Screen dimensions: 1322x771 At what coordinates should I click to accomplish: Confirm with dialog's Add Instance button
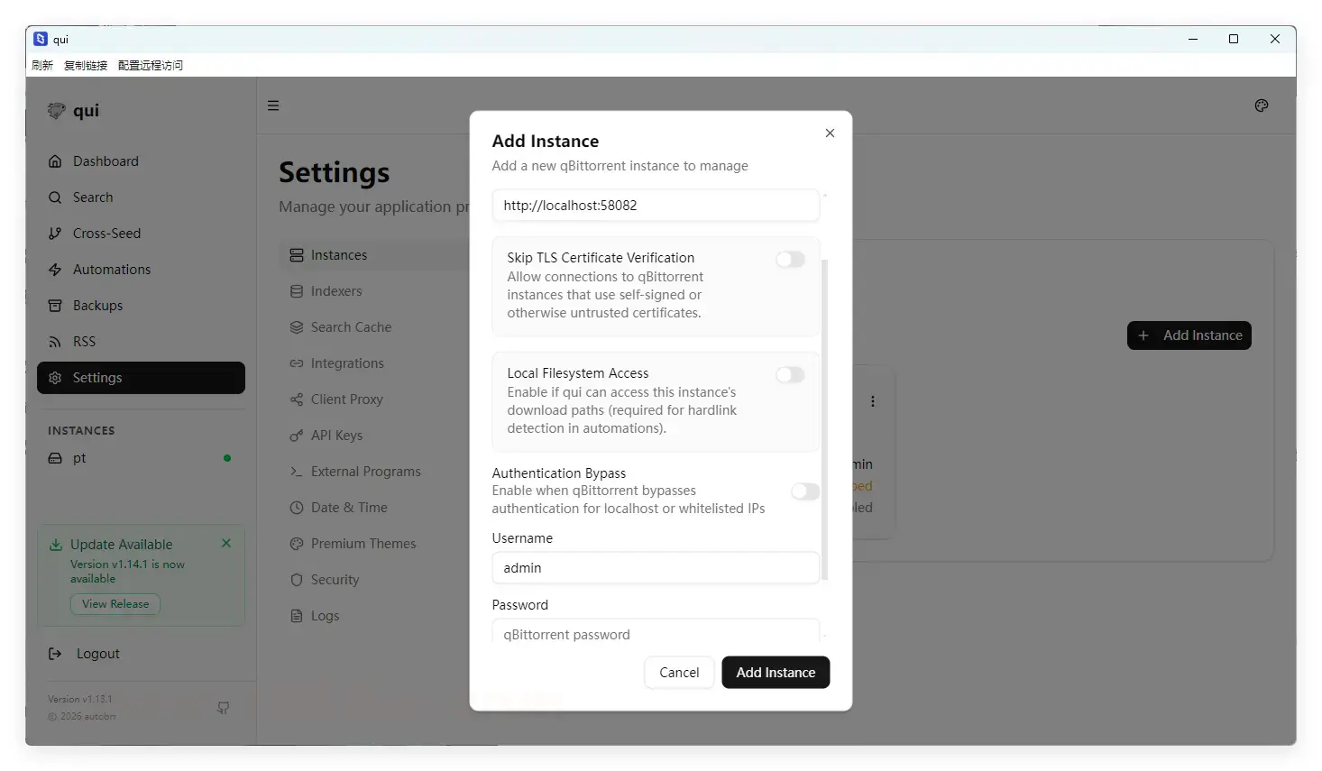tap(776, 673)
